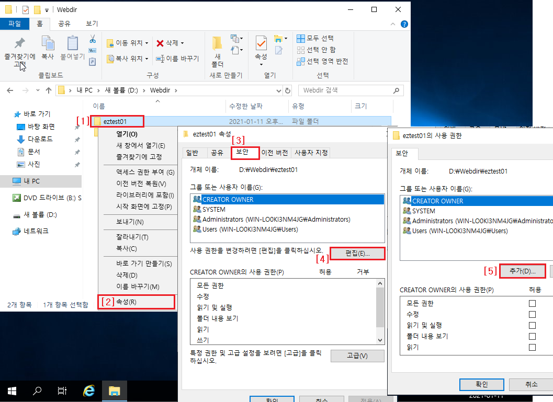
Task: Open taskbar Search magnifier
Action: point(37,390)
